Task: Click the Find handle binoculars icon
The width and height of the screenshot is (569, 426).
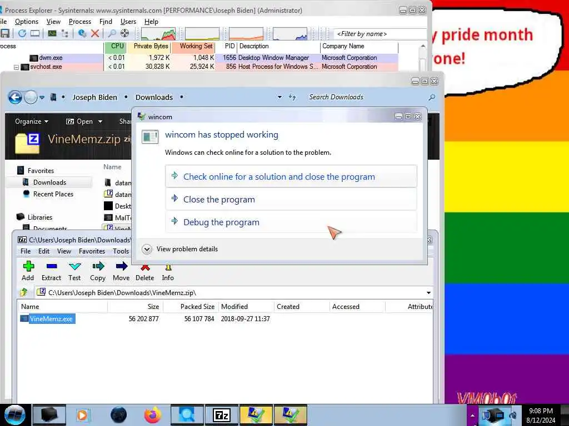Action: [x=112, y=34]
